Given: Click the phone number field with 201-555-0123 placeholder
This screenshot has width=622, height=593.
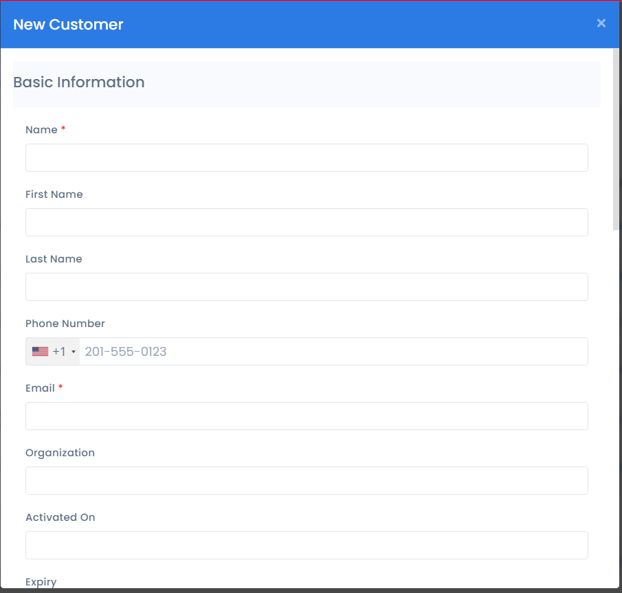Looking at the screenshot, I should pos(333,351).
